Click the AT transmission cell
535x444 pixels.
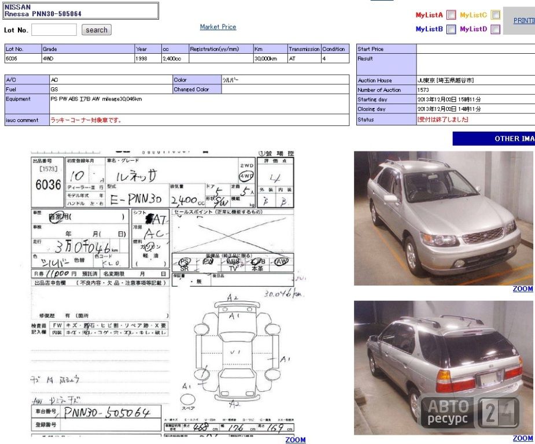(x=304, y=58)
